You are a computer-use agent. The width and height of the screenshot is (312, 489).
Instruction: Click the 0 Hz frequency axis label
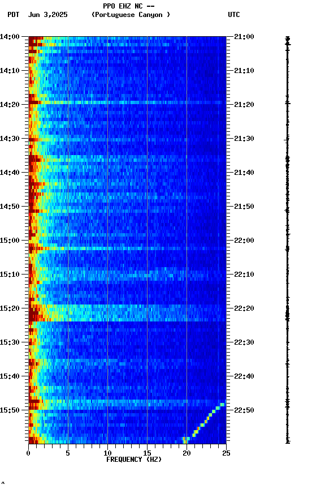[28, 453]
